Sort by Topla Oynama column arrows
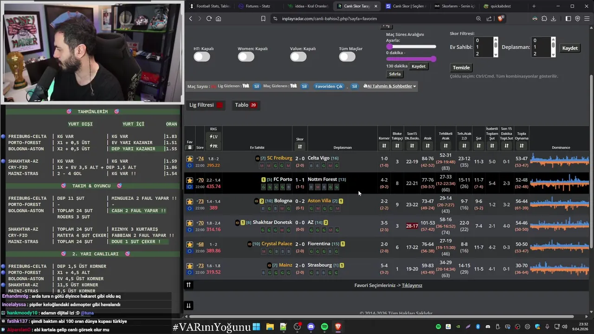The height and width of the screenshot is (334, 594). [x=522, y=146]
